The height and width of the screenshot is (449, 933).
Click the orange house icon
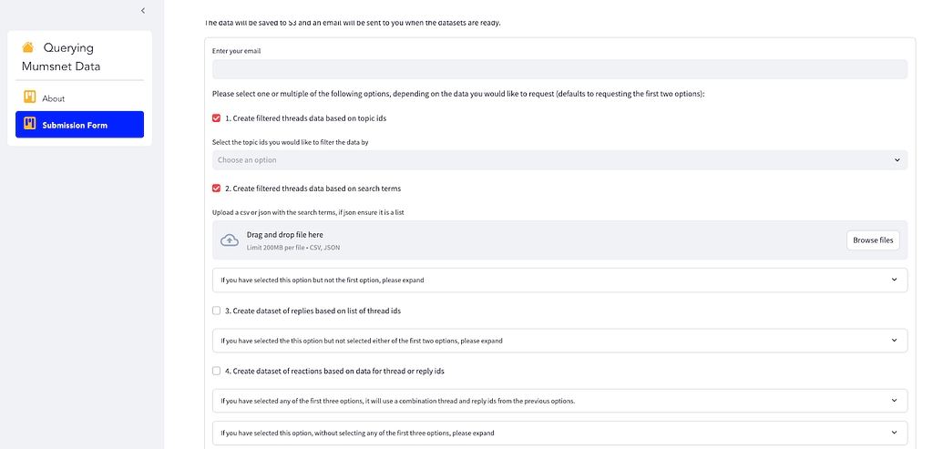pos(28,47)
